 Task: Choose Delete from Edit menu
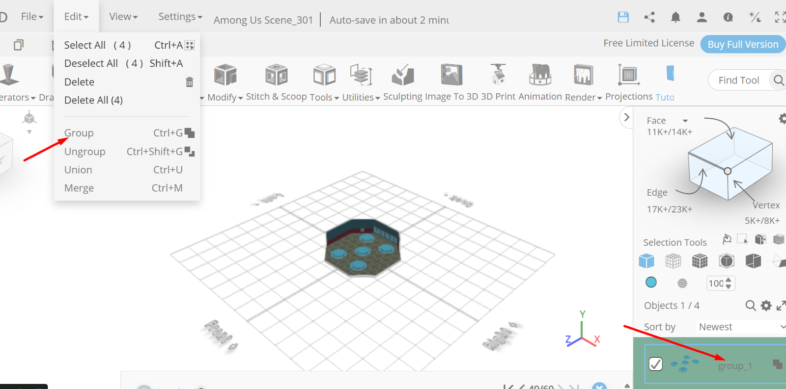pos(127,82)
